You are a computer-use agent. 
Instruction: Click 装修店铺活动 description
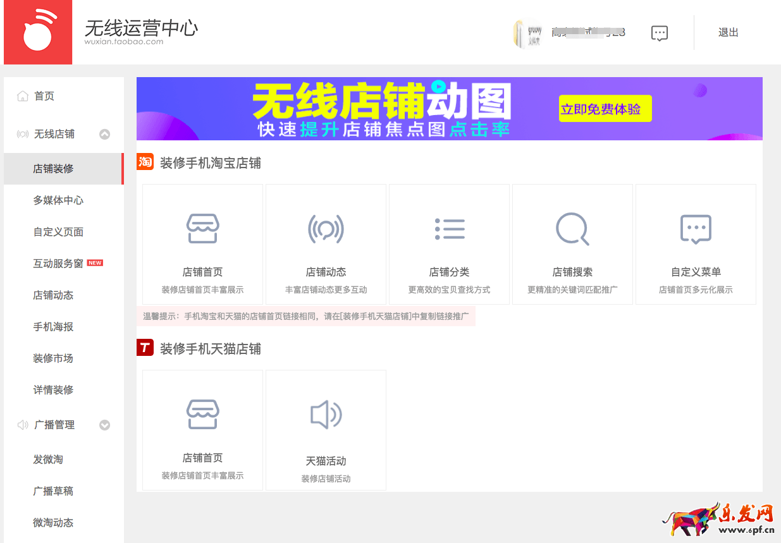[326, 479]
